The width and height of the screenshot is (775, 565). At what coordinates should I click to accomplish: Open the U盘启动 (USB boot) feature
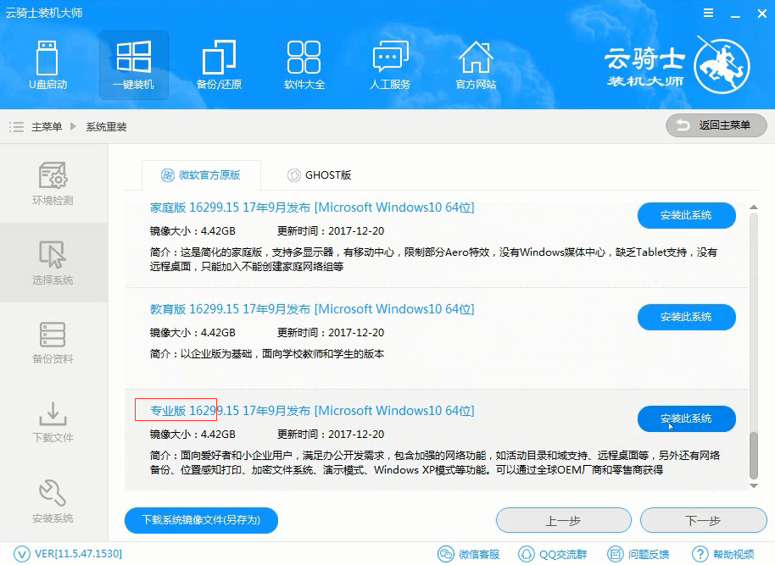pos(47,64)
